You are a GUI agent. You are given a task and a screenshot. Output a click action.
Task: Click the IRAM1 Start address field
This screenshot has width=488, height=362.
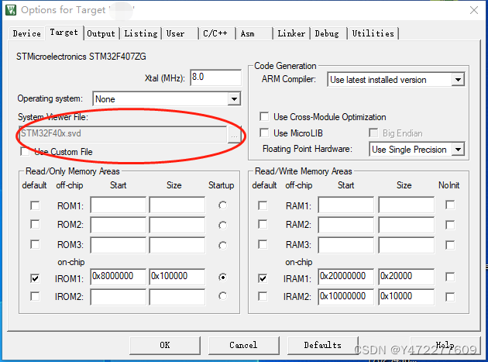coord(345,277)
